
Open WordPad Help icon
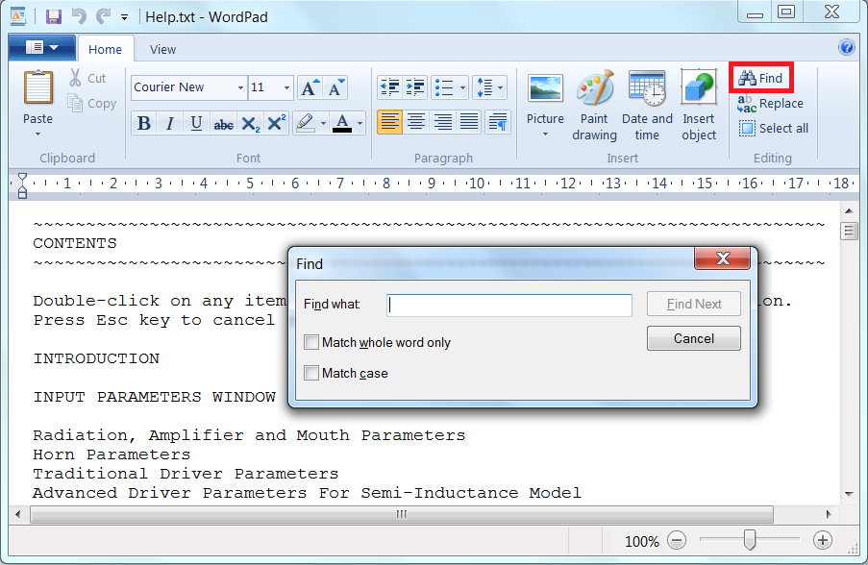click(x=847, y=48)
